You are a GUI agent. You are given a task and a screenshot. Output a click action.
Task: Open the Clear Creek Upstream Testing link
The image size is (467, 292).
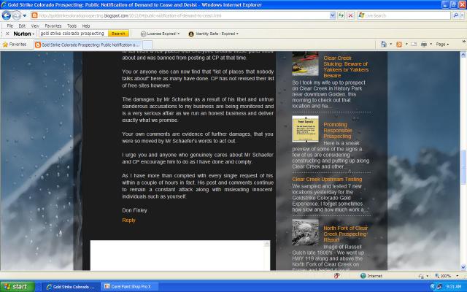click(327, 180)
